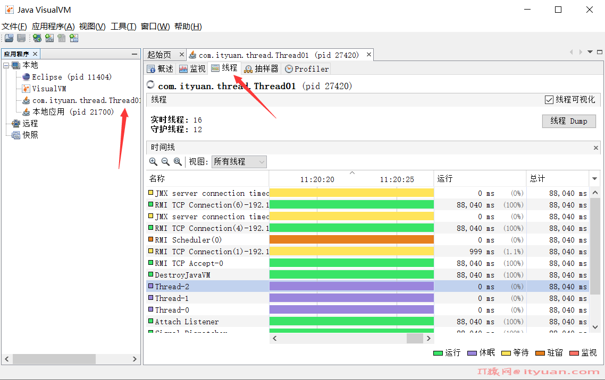Click the Add VM Coredump toolbar icon

[61, 38]
